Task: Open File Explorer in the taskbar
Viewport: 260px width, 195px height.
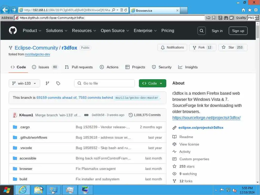Action: pos(38,190)
